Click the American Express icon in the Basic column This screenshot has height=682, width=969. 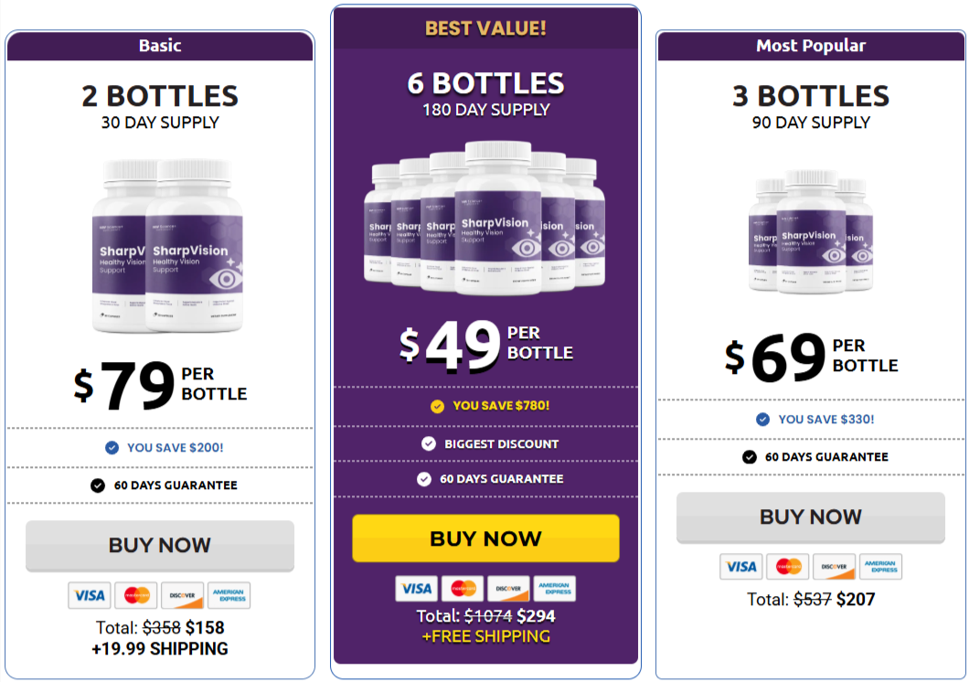[x=229, y=595]
